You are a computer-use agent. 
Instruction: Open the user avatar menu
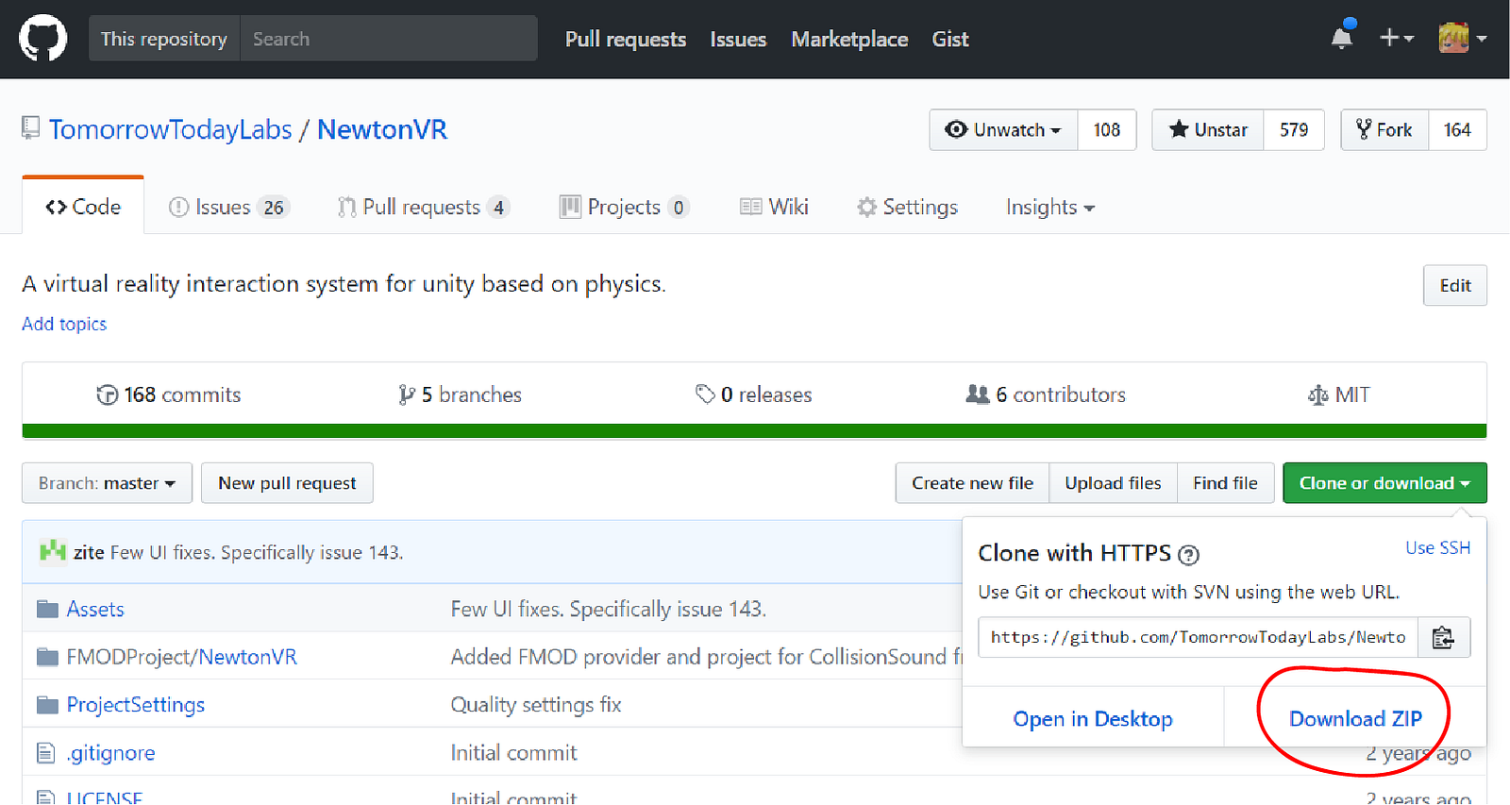pyautogui.click(x=1462, y=38)
